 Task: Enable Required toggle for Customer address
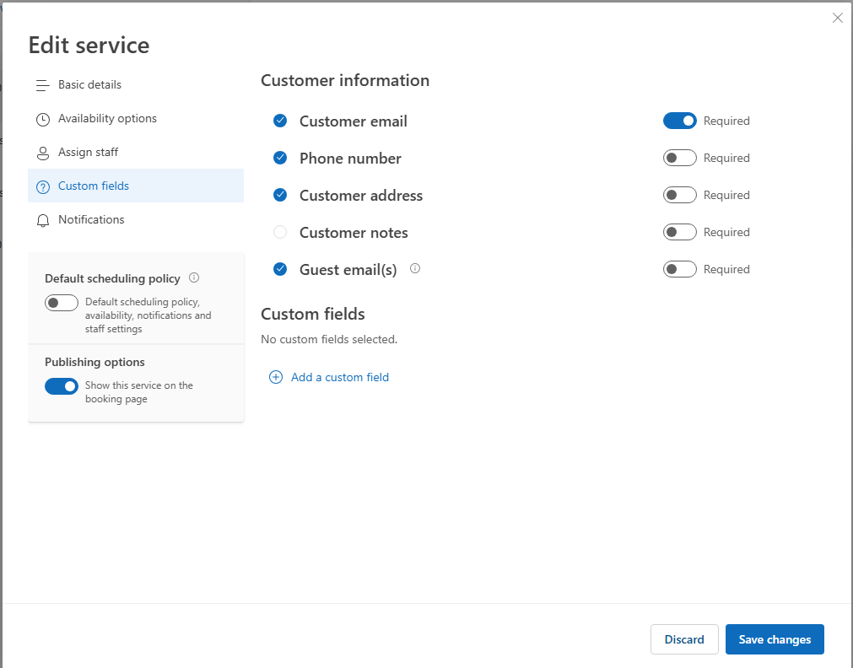pyautogui.click(x=679, y=195)
